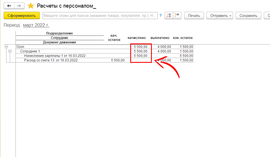Image resolution: width=270 pixels, height=157 pixels.
Task: Click the expand all groups icon
Action: (x=177, y=16)
